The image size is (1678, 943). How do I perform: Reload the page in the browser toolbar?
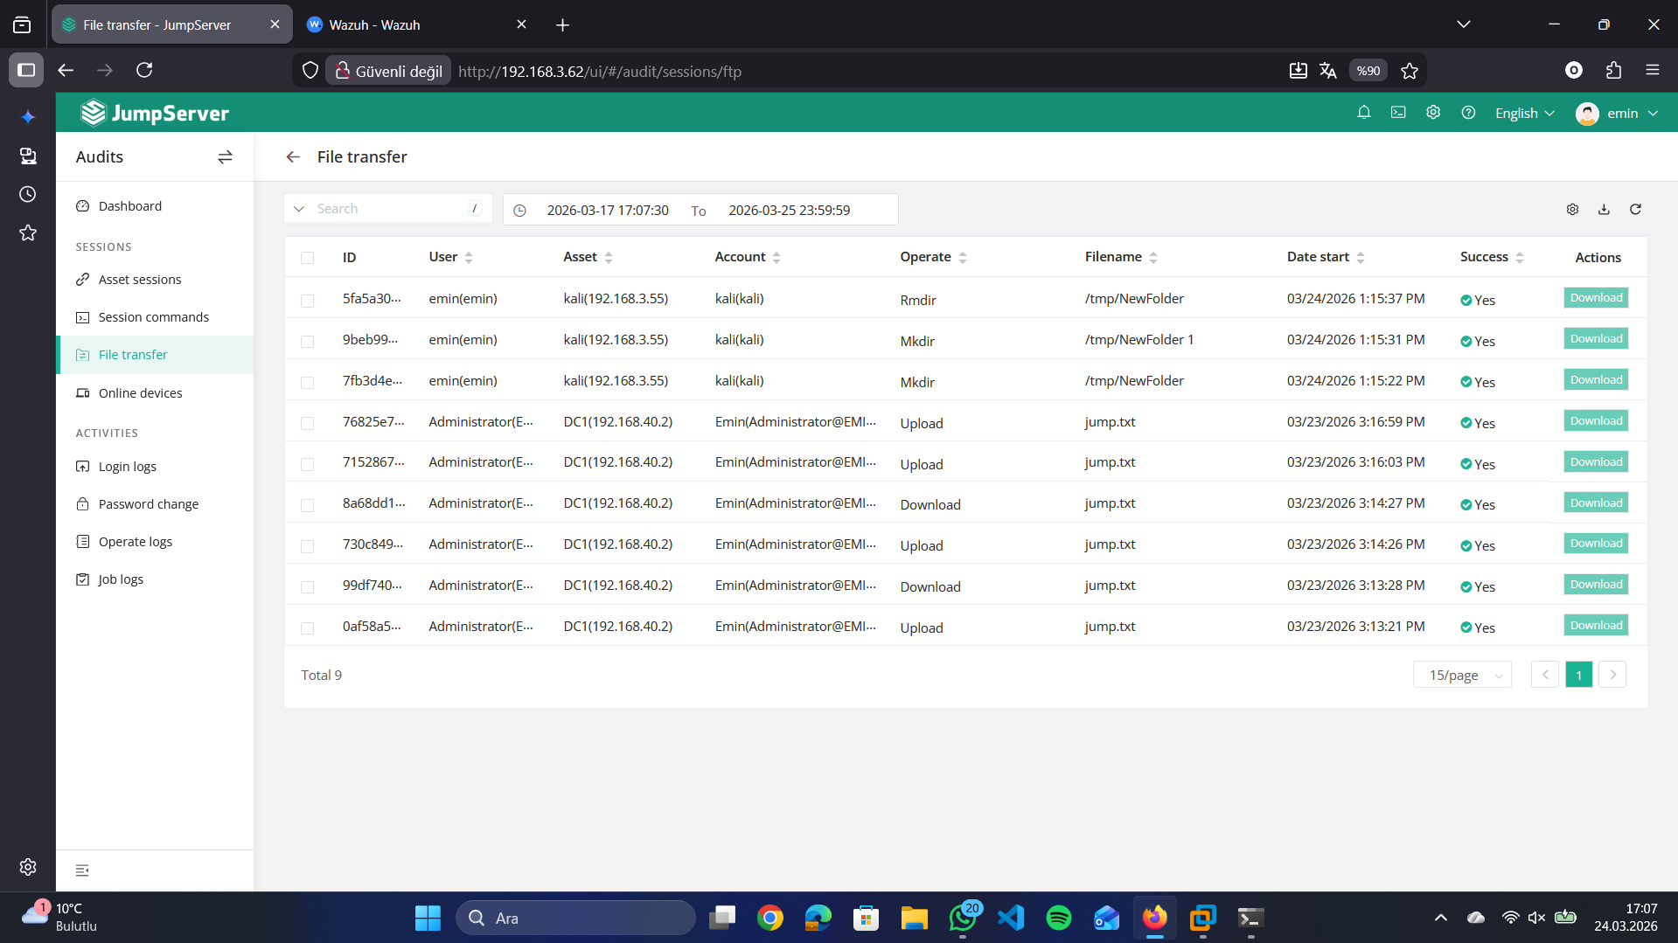tap(144, 70)
